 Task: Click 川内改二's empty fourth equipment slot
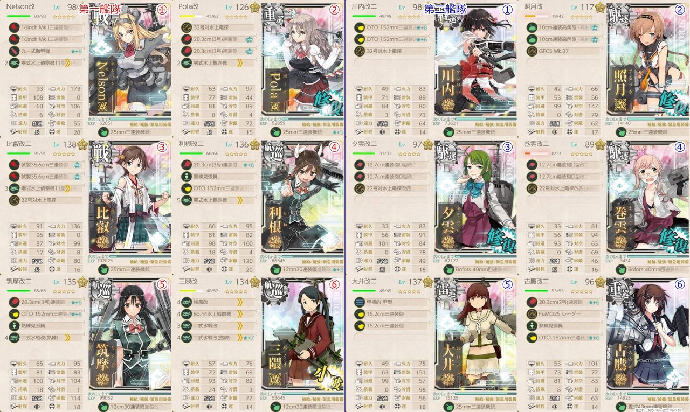359,64
